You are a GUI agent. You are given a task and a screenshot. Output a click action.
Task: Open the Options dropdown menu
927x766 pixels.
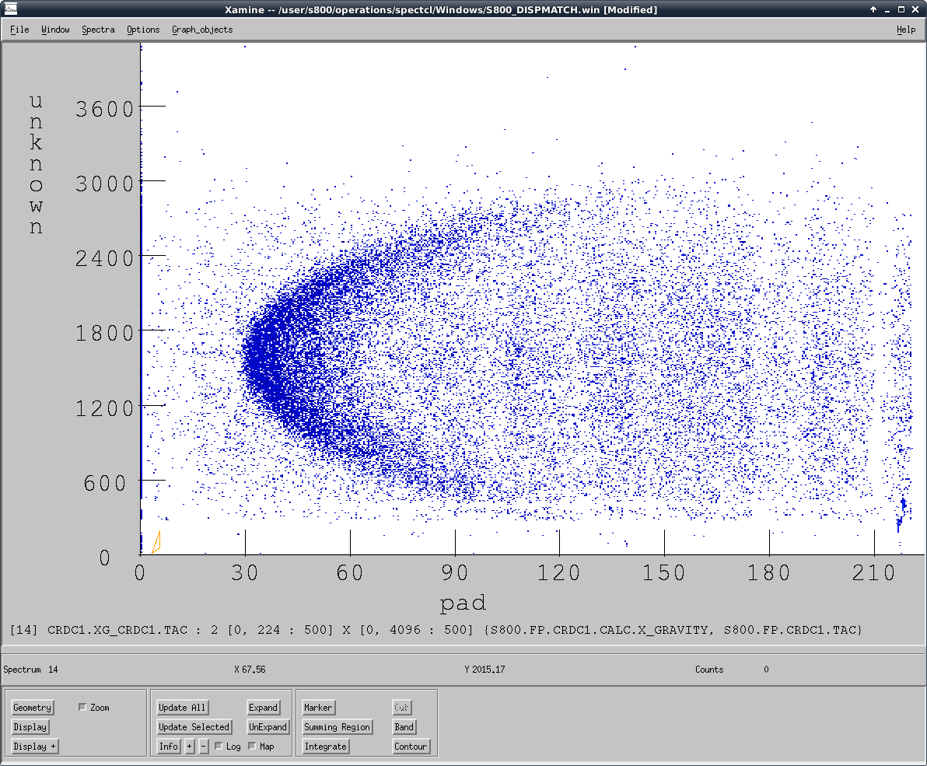coord(143,30)
